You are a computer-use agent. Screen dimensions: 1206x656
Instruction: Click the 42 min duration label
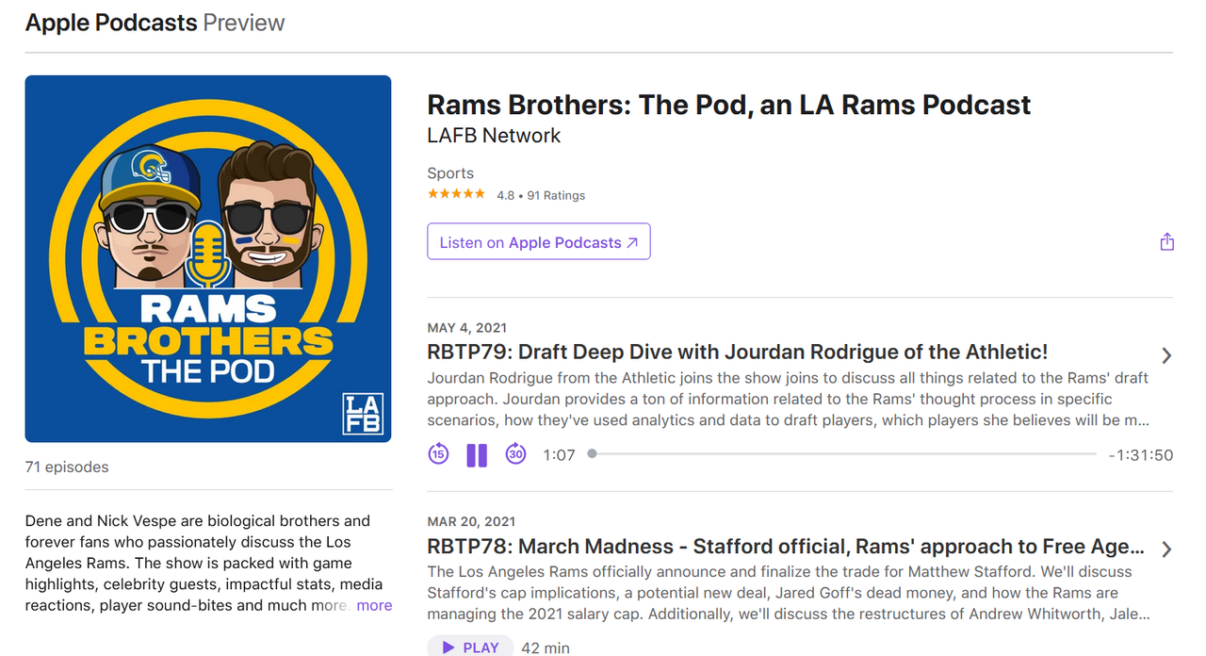545,648
